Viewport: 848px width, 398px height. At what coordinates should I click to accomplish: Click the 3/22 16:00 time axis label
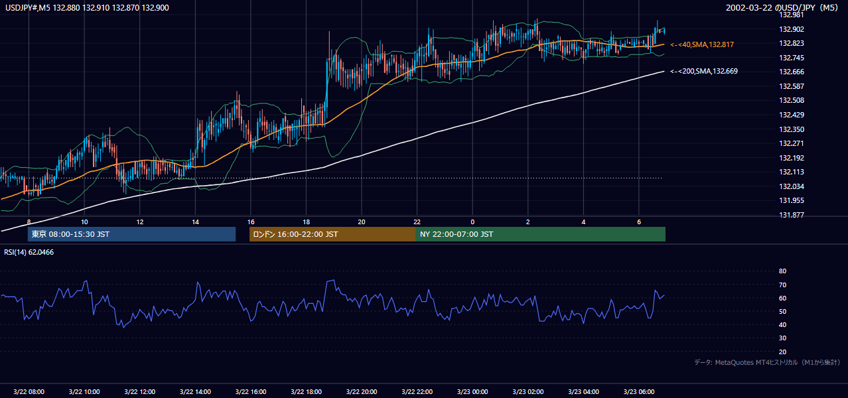(251, 392)
